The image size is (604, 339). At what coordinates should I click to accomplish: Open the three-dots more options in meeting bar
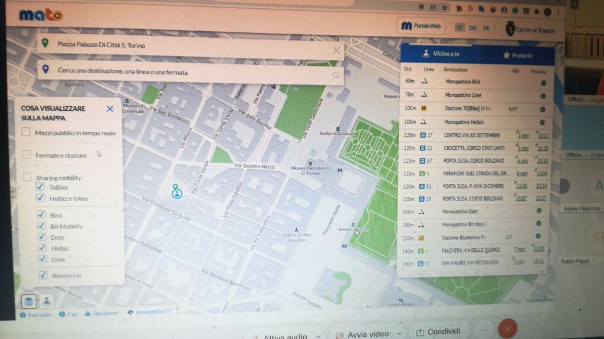click(485, 330)
